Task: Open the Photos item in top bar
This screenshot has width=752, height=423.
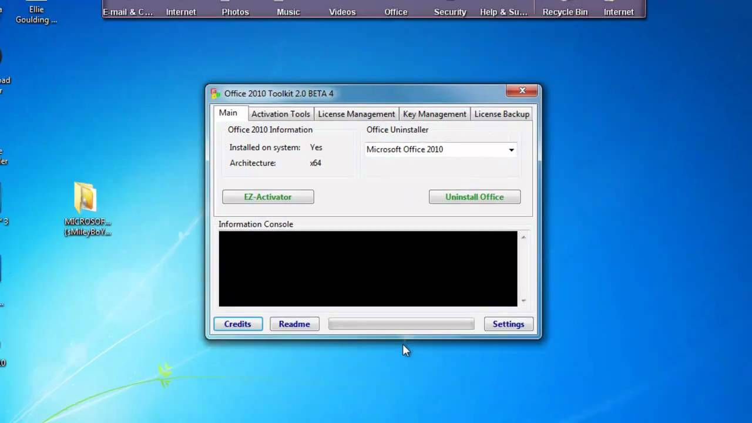Action: pyautogui.click(x=235, y=12)
